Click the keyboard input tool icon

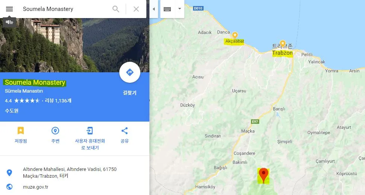click(x=167, y=9)
